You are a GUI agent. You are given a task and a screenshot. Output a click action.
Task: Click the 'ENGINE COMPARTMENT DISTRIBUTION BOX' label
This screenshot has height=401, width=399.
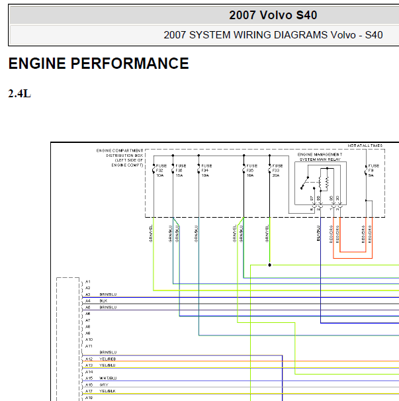[x=120, y=153]
